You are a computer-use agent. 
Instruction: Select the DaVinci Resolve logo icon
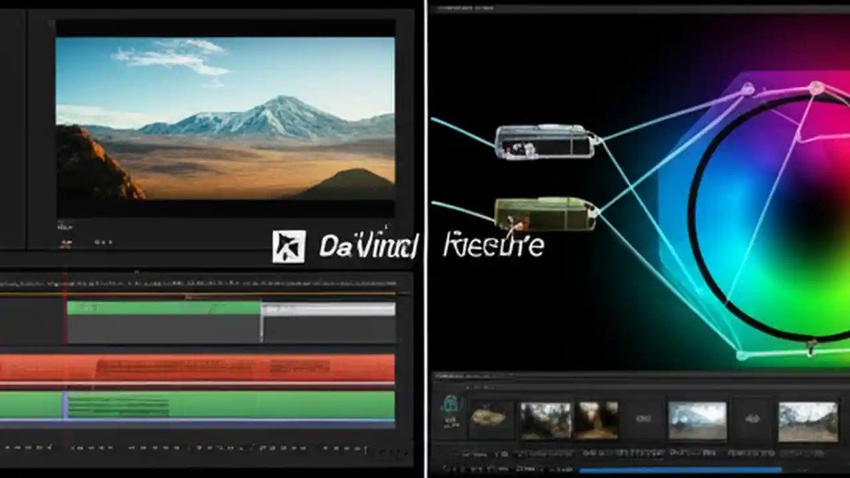[x=288, y=246]
